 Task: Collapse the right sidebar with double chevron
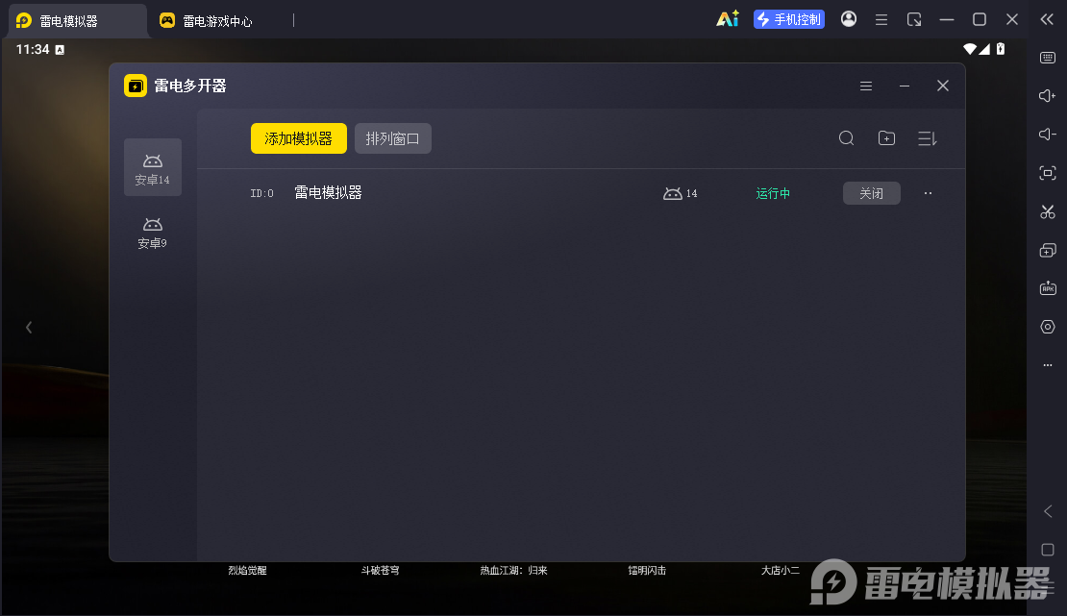coord(1047,19)
